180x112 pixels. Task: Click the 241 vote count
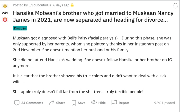pyautogui.click(x=5, y=13)
